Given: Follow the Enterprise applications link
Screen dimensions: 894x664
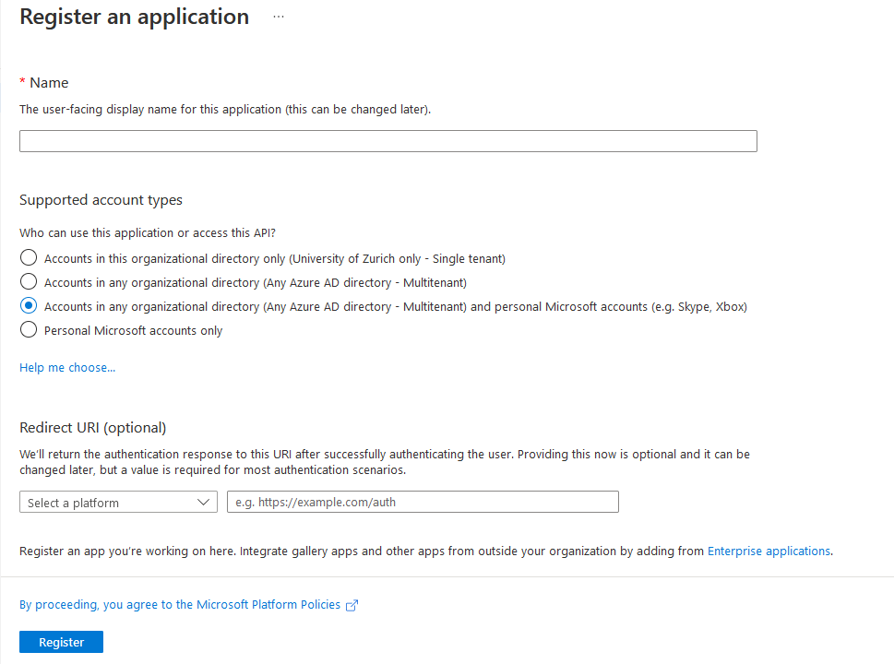Looking at the screenshot, I should (x=769, y=551).
